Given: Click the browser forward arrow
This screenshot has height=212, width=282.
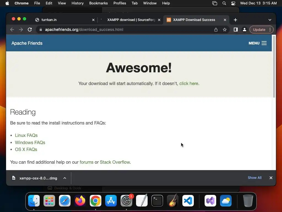Looking at the screenshot, I should click(x=21, y=30).
